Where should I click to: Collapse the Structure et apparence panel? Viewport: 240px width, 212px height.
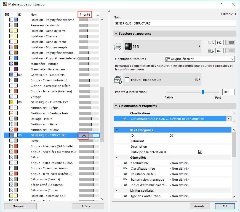116,34
